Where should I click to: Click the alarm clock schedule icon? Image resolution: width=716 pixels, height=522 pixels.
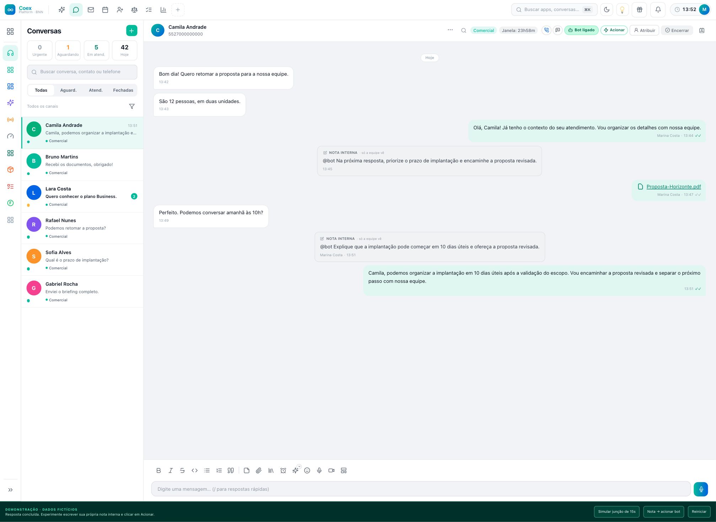[283, 470]
